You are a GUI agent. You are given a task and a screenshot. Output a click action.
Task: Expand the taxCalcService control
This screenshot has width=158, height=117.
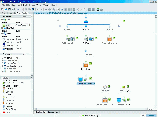coord(2,69)
